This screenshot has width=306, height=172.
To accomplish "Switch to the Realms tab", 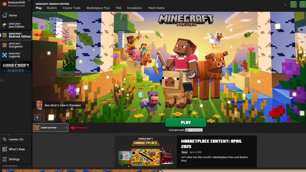I will tap(52, 8).
